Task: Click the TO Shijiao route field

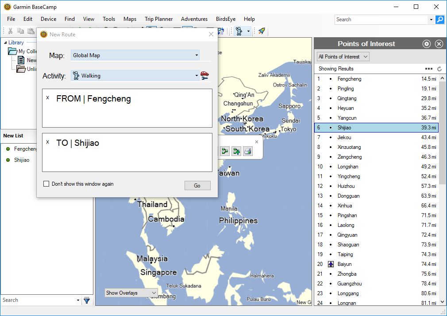Action: tap(127, 152)
